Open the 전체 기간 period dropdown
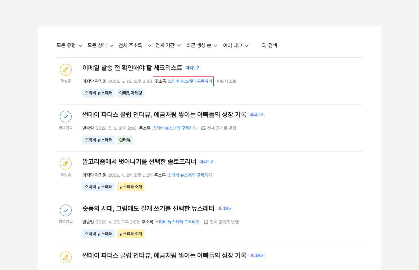This screenshot has height=270, width=419. coord(168,45)
